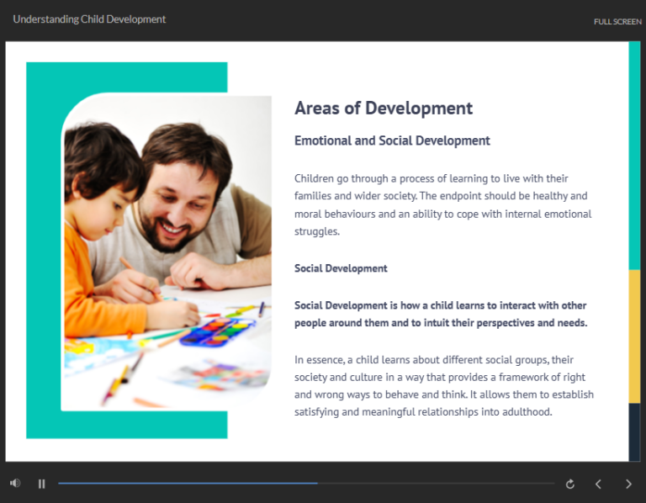Go to the previous slide
Screen dimensions: 646x503
[598, 484]
